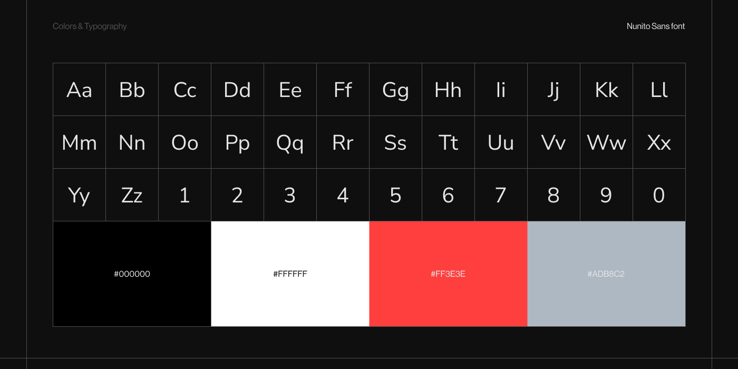Select the Aa glyph cell
Screen dimensions: 738x369
point(79,90)
